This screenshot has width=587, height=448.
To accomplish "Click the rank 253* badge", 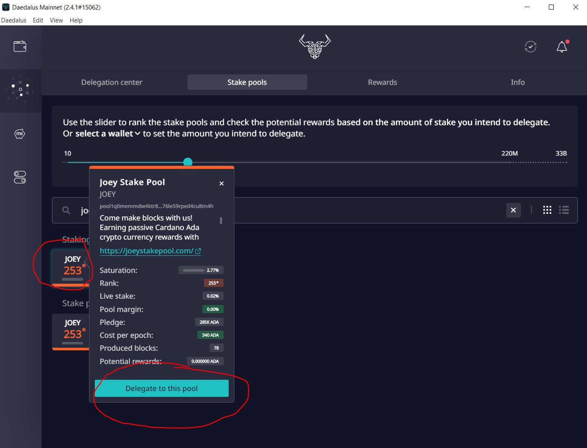I will tap(214, 283).
